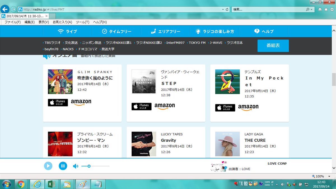This screenshot has height=189, width=336.
Task: Launch Chrome from the taskbar
Action: pyautogui.click(x=21, y=184)
